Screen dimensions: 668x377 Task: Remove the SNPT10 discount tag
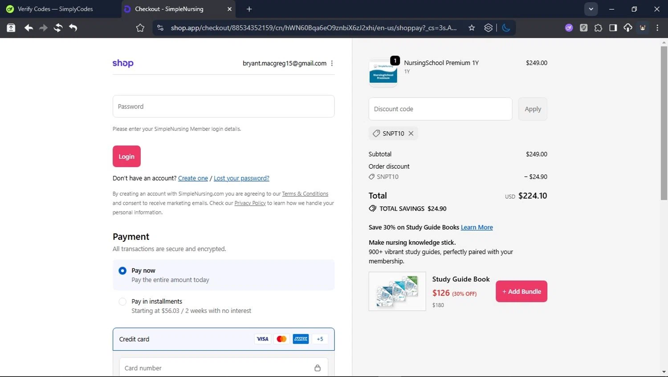(411, 134)
